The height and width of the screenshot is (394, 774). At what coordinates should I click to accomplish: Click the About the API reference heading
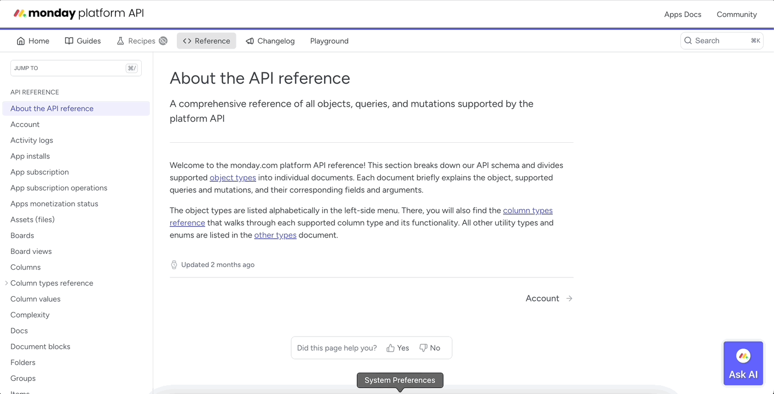click(260, 78)
